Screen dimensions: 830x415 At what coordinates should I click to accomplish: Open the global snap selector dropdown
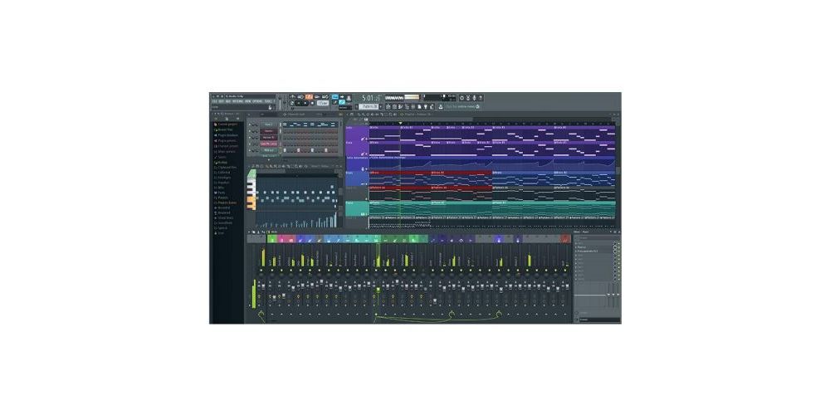(344, 107)
